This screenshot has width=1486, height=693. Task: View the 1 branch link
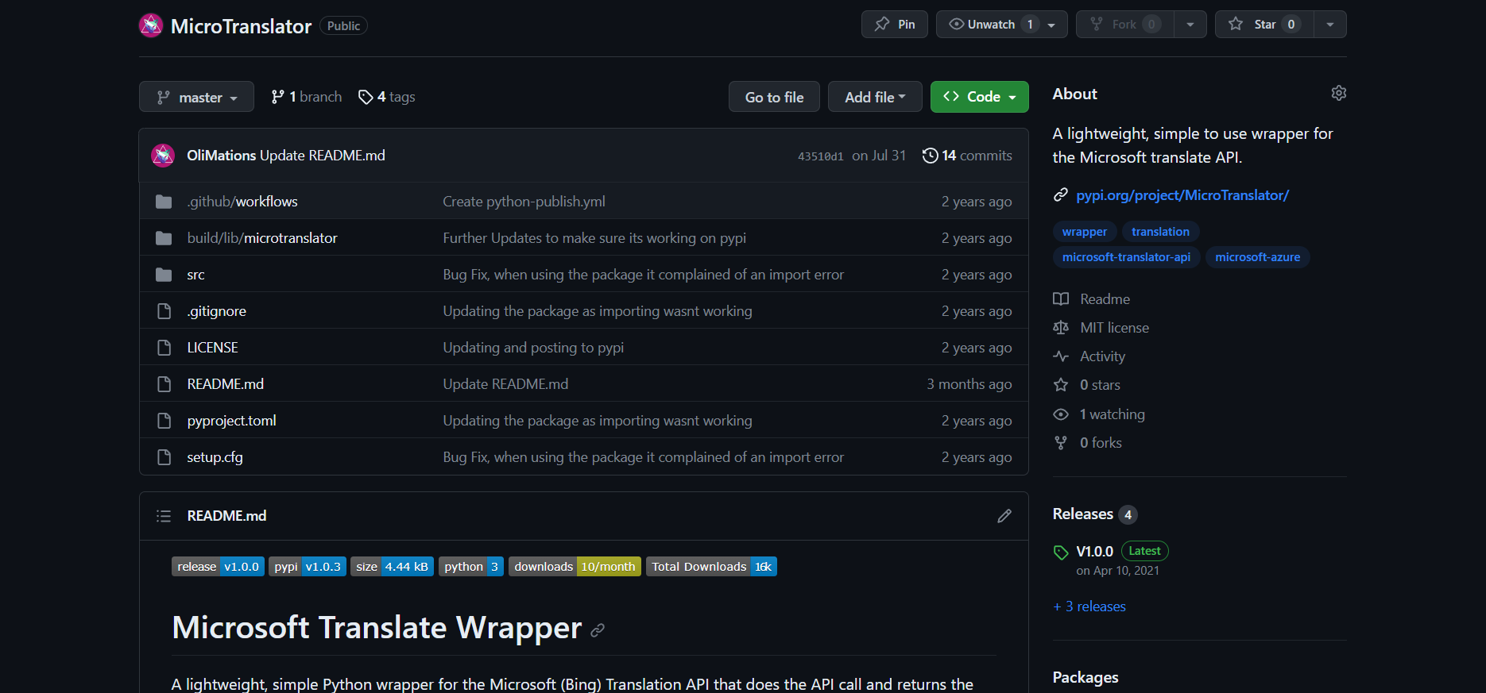[307, 97]
